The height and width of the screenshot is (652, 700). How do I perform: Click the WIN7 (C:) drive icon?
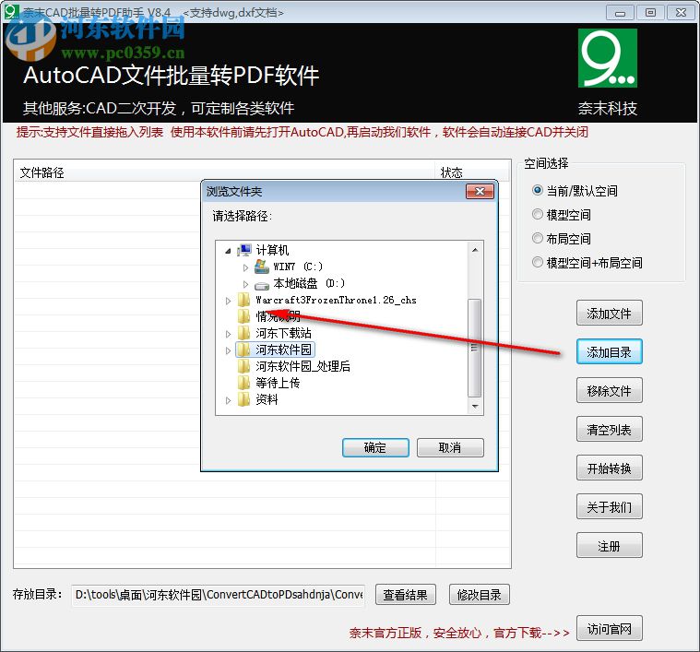tap(262, 267)
